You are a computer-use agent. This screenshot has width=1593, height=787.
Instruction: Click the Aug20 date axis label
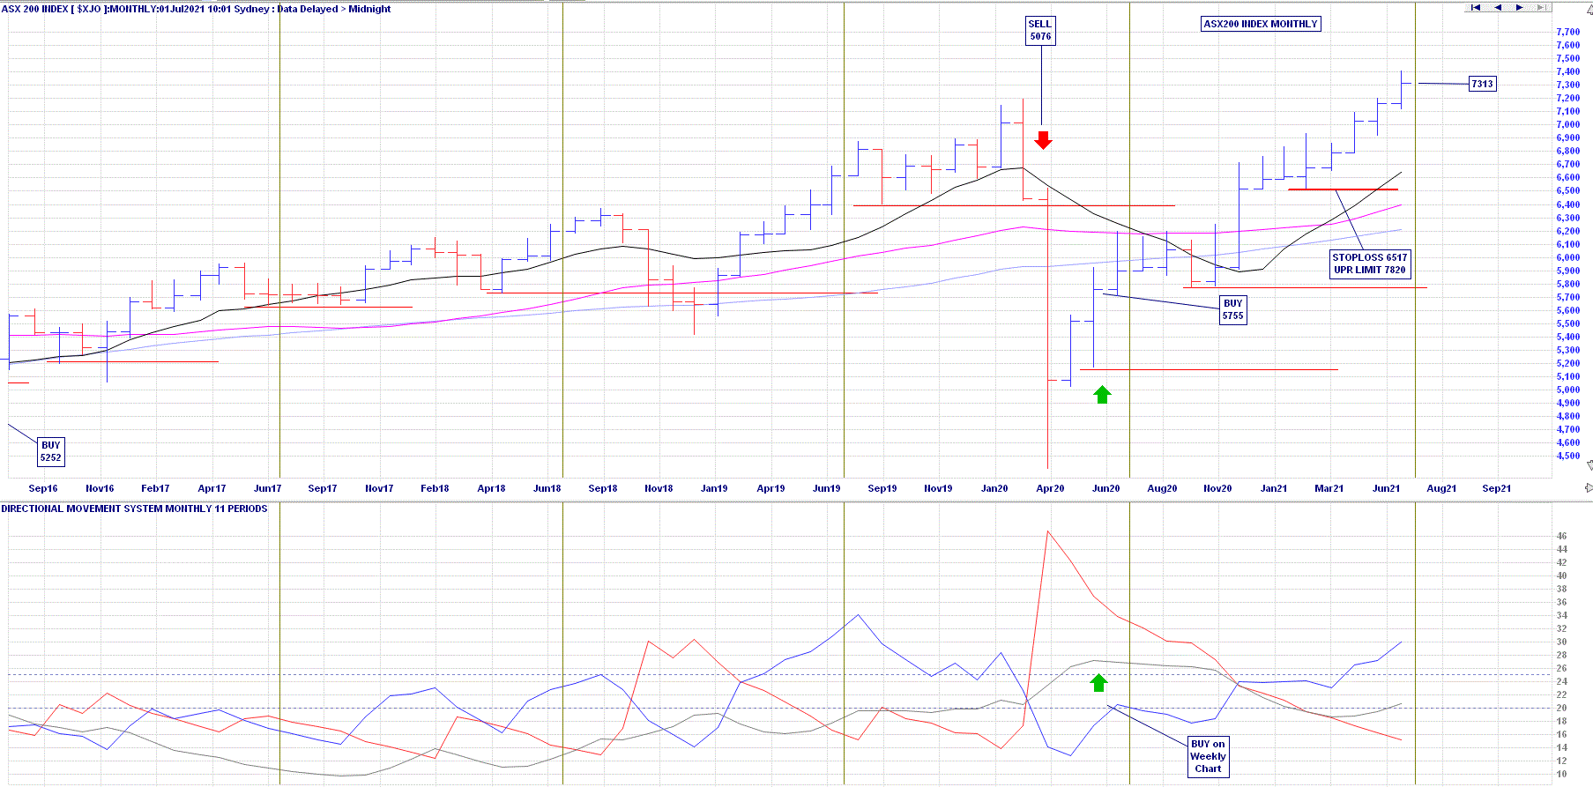click(x=1162, y=488)
